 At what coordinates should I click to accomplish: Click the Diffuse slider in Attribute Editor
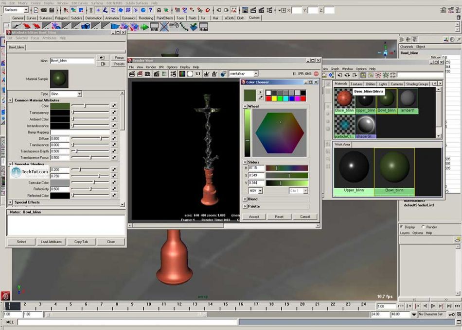tap(90, 138)
